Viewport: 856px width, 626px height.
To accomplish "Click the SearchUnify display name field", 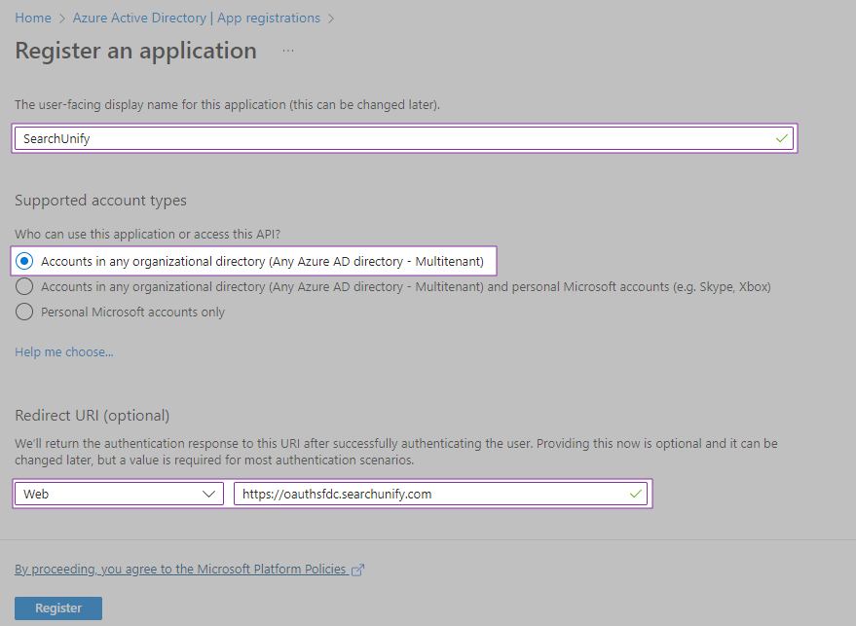I will point(390,138).
